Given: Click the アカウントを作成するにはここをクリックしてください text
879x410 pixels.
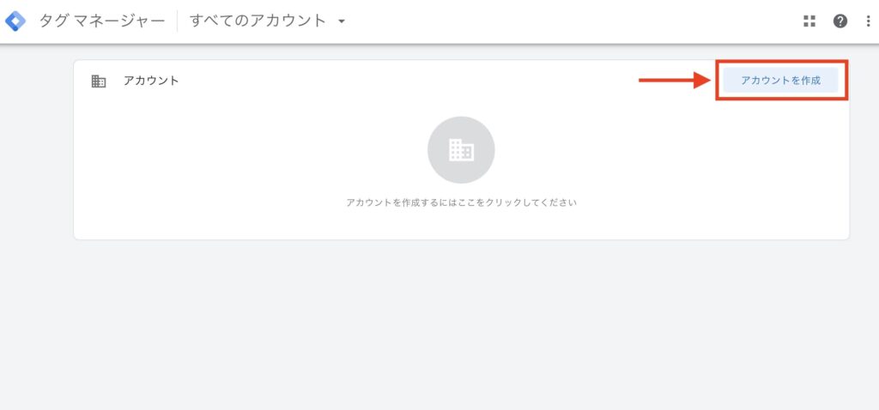Looking at the screenshot, I should pyautogui.click(x=461, y=202).
